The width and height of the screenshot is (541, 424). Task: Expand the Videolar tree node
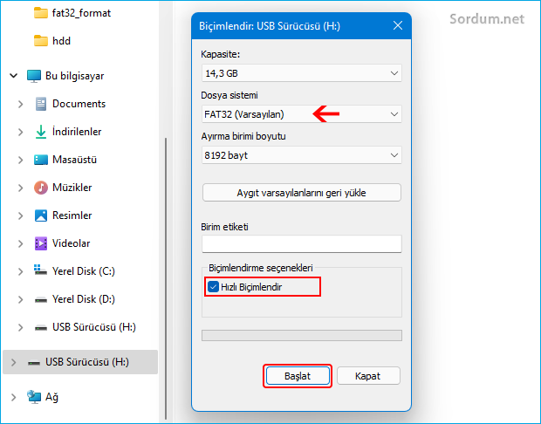pyautogui.click(x=21, y=243)
